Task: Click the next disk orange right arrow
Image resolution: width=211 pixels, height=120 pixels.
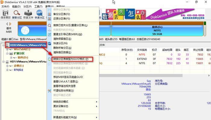Action: (10, 24)
